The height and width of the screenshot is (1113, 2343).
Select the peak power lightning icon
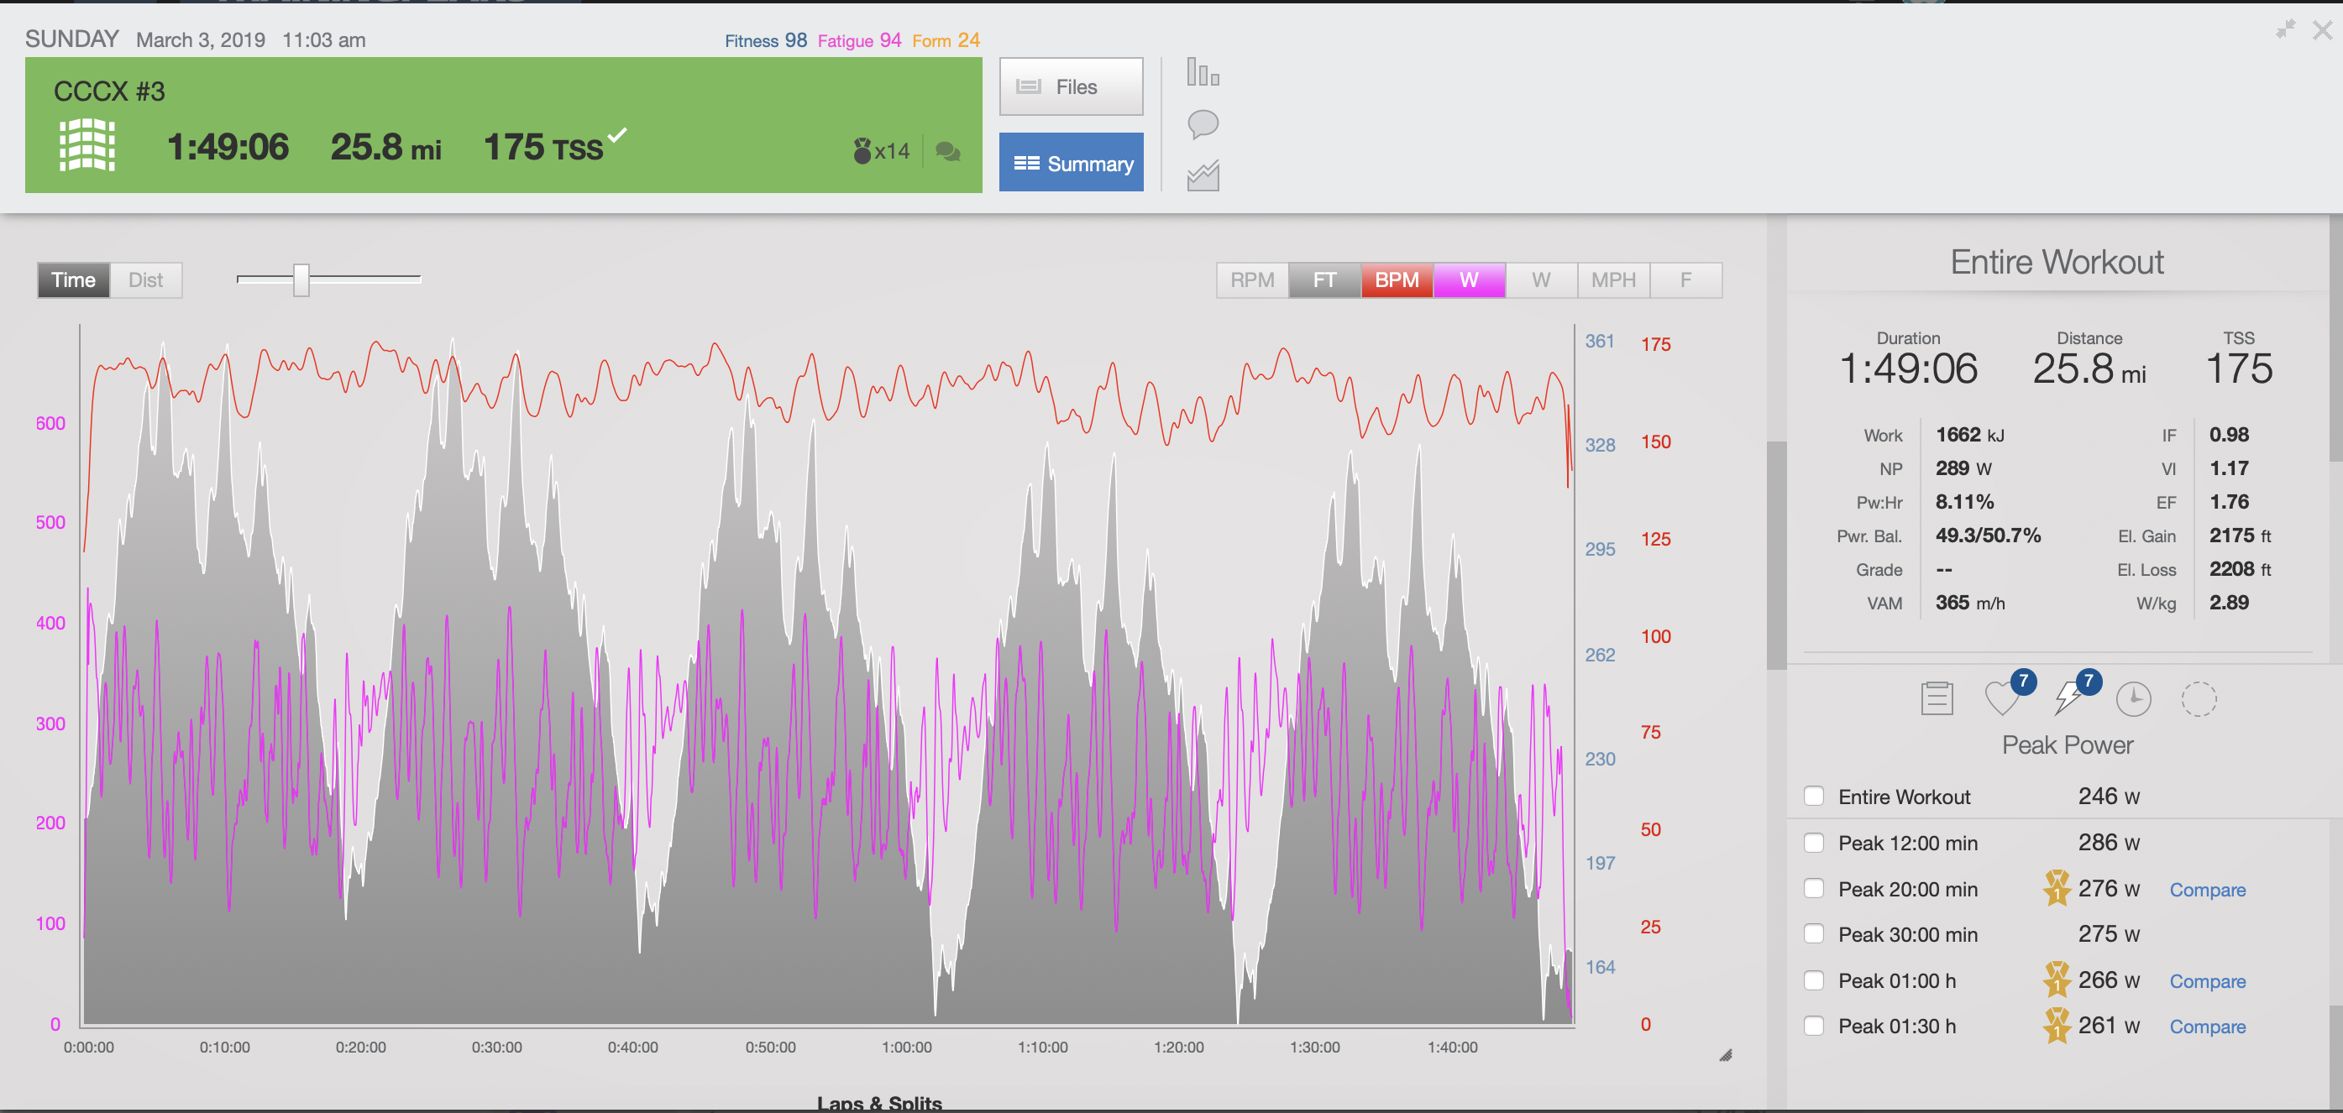click(x=2068, y=698)
